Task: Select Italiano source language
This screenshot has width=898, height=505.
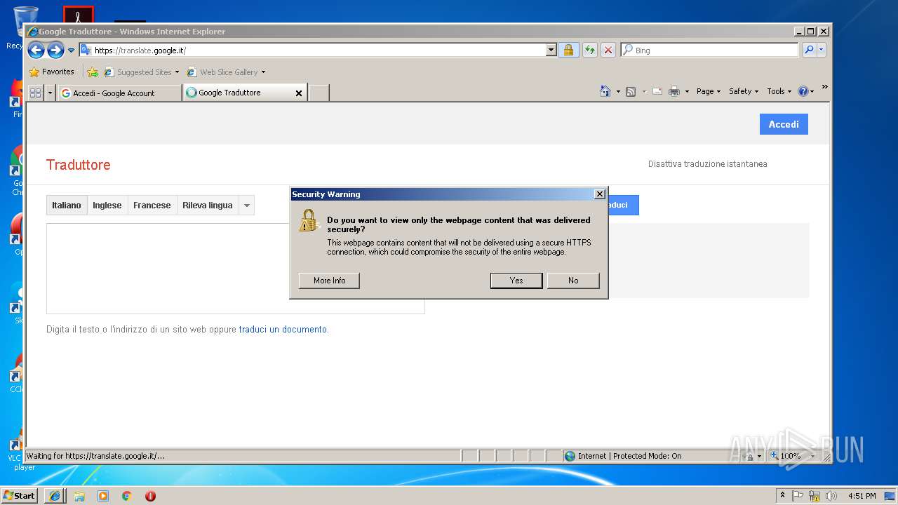Action: click(x=67, y=206)
